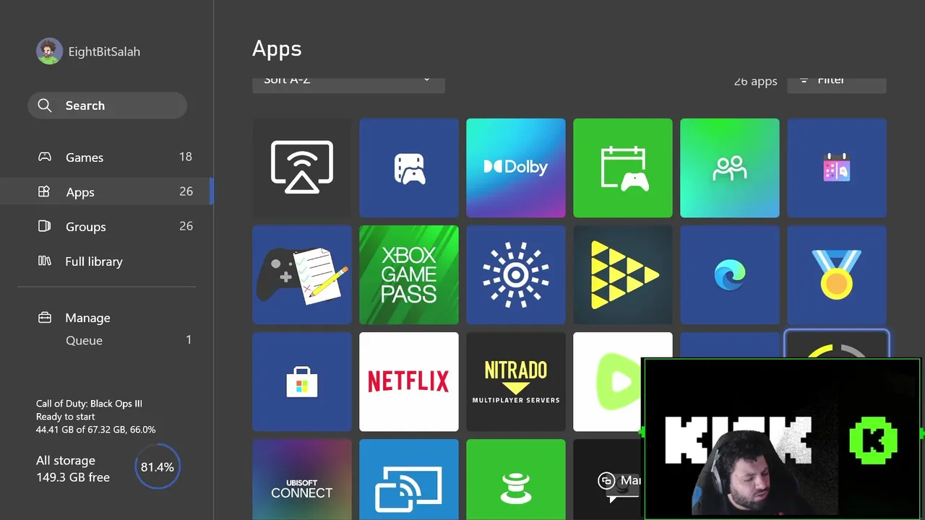925x520 pixels.
Task: Open the two-people family app tile
Action: (x=730, y=168)
